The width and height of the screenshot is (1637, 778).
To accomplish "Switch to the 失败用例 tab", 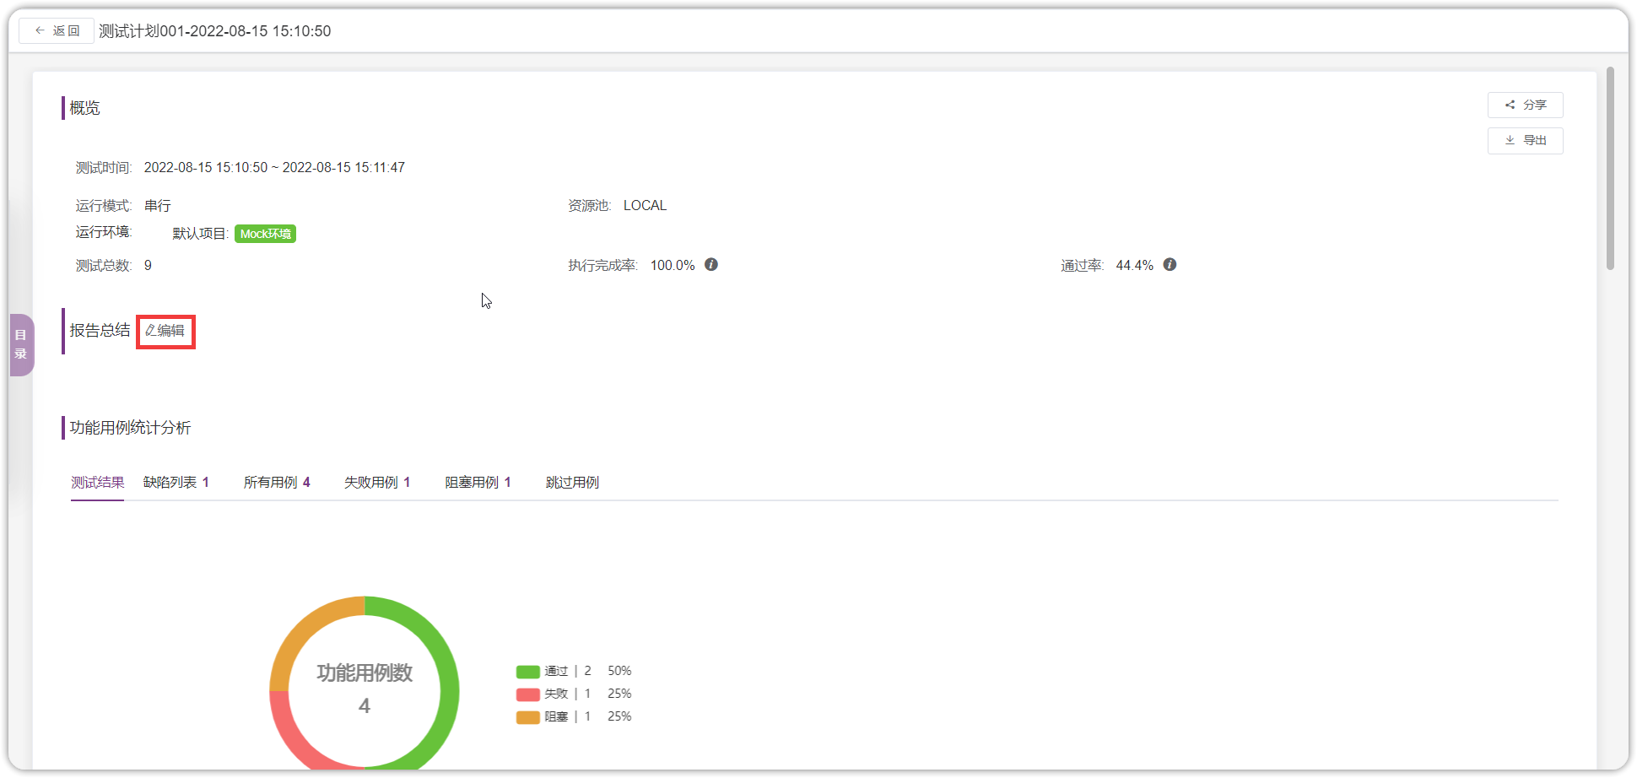I will click(377, 483).
